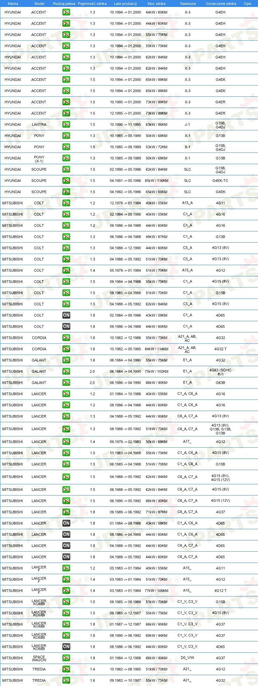Click petrol icon in CORDIA 4G32 T row
This screenshot has width=258, height=686.
pyautogui.click(x=66, y=349)
